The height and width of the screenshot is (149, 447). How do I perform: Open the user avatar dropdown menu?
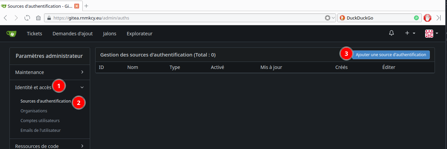point(431,33)
